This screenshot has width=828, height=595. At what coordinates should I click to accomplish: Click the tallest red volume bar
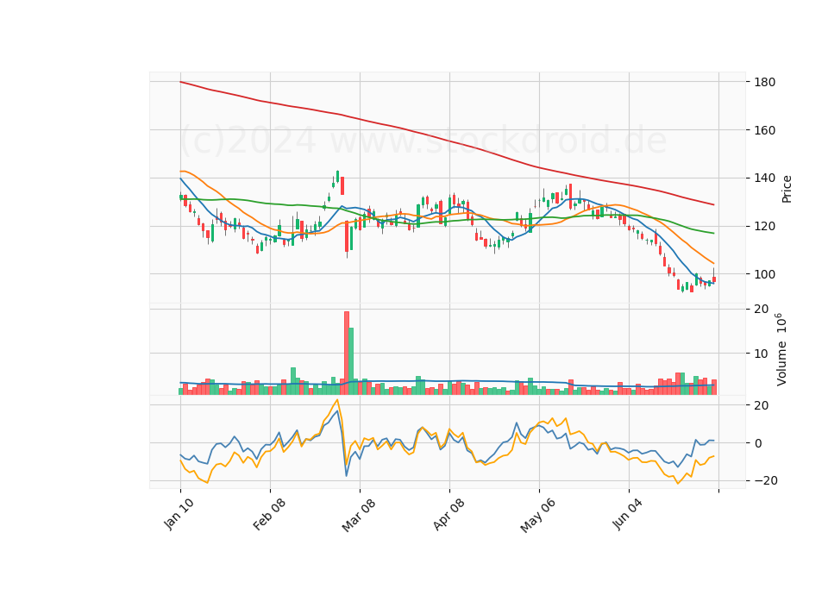coord(347,354)
